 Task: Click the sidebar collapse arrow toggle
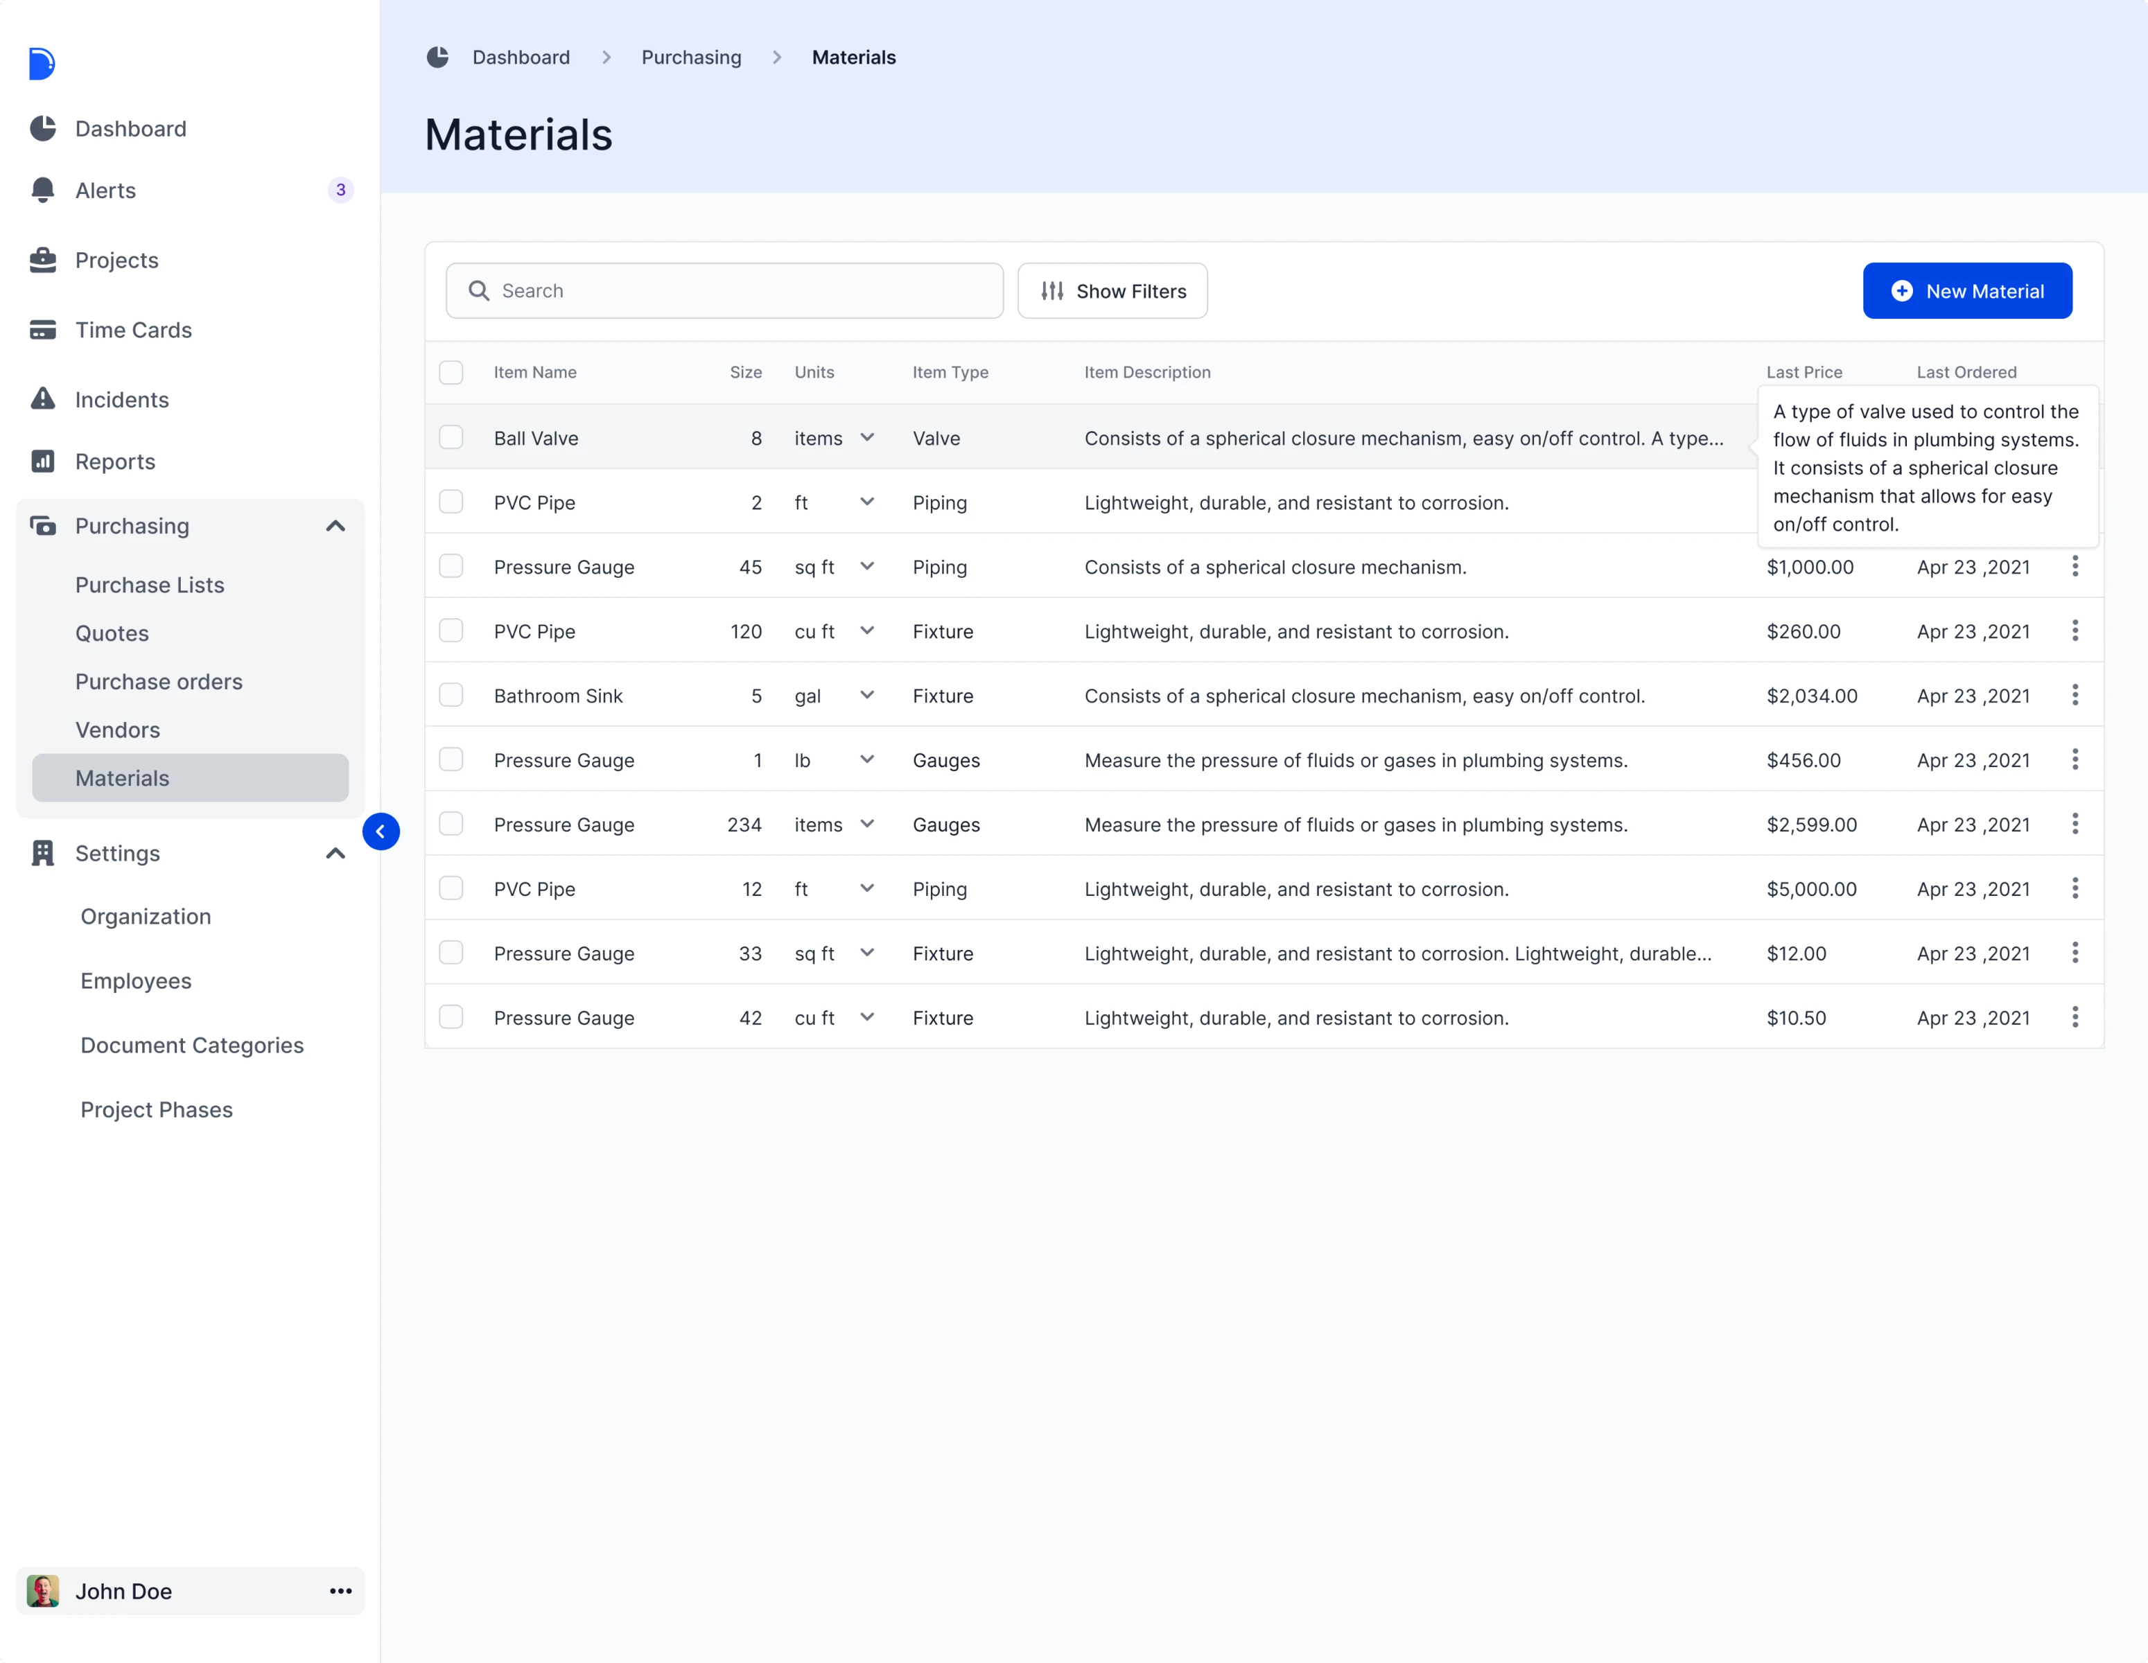[382, 831]
